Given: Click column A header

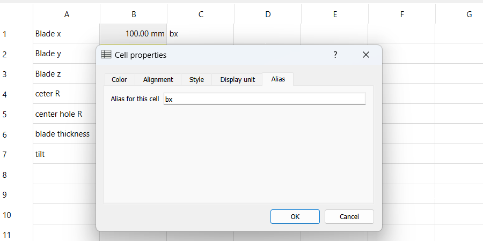Looking at the screenshot, I should coord(66,14).
